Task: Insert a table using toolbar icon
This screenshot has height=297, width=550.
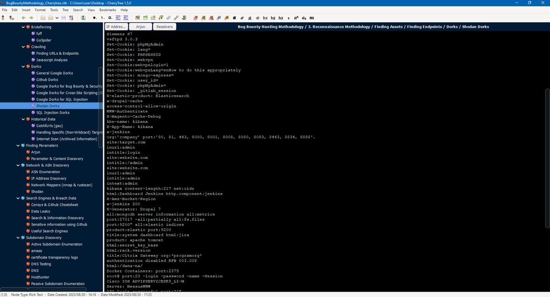Action: (x=145, y=18)
